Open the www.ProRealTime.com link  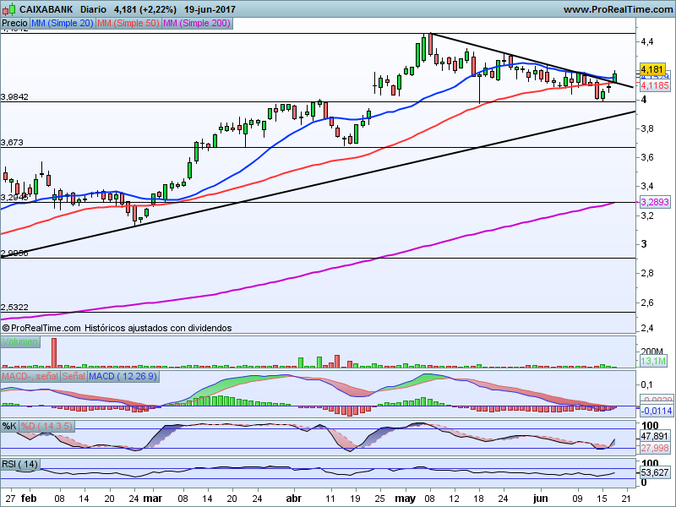coord(616,9)
